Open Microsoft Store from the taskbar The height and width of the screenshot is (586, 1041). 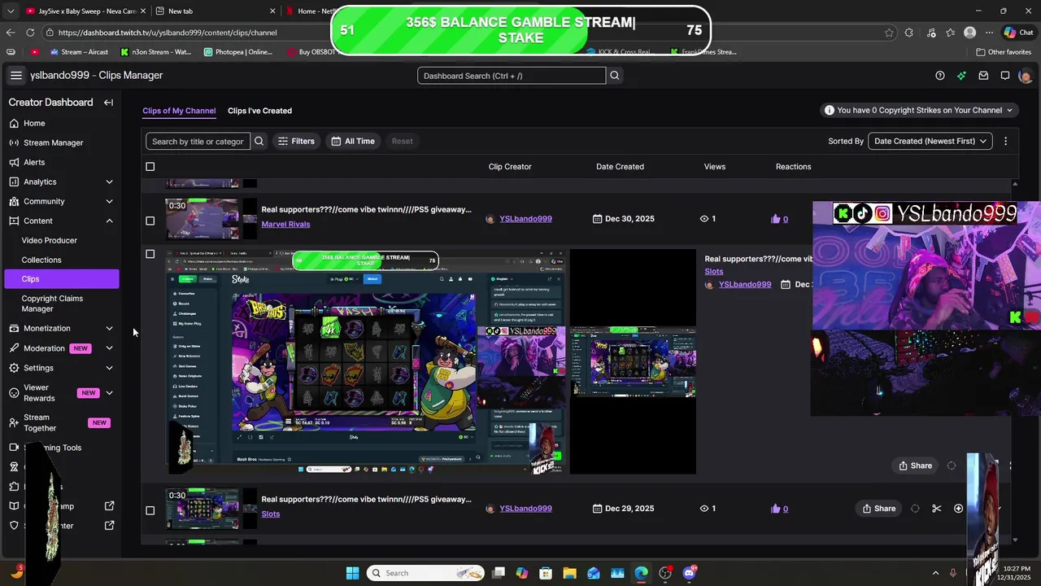click(546, 573)
